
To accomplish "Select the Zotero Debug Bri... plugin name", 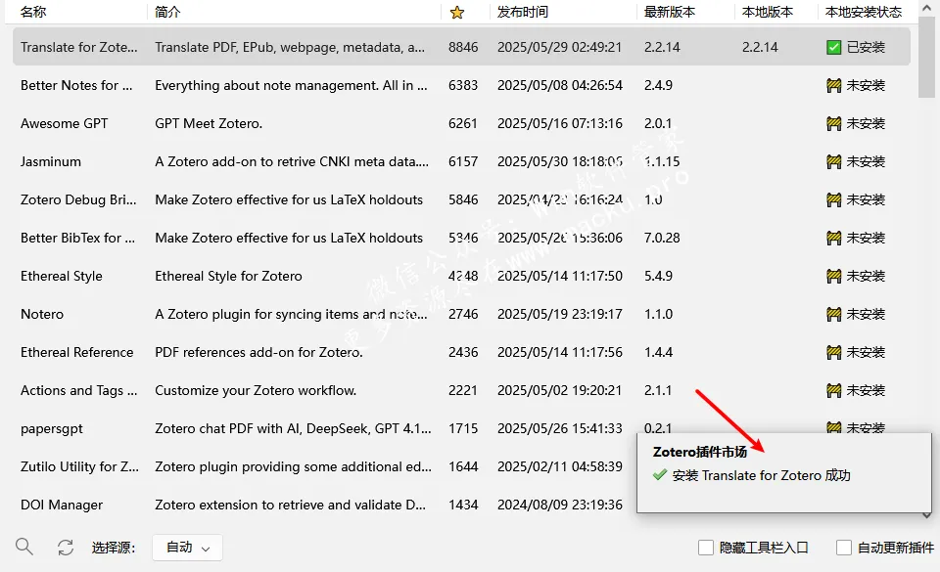I will (78, 199).
